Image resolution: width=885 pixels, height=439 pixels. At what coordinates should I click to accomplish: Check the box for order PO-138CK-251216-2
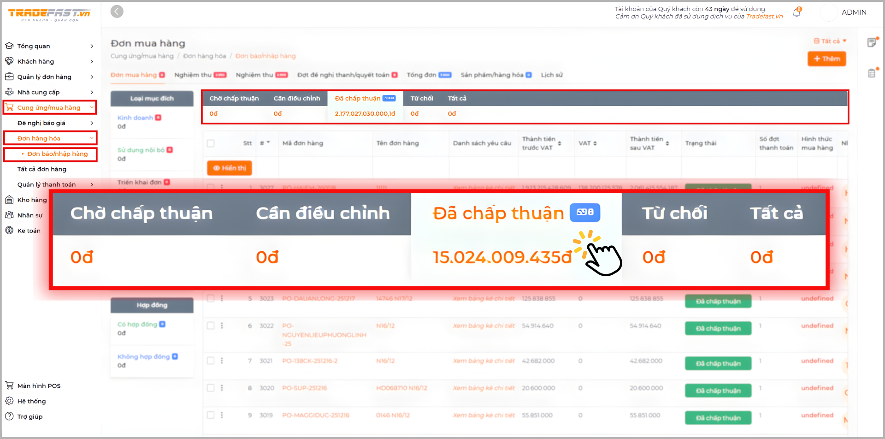tap(211, 361)
